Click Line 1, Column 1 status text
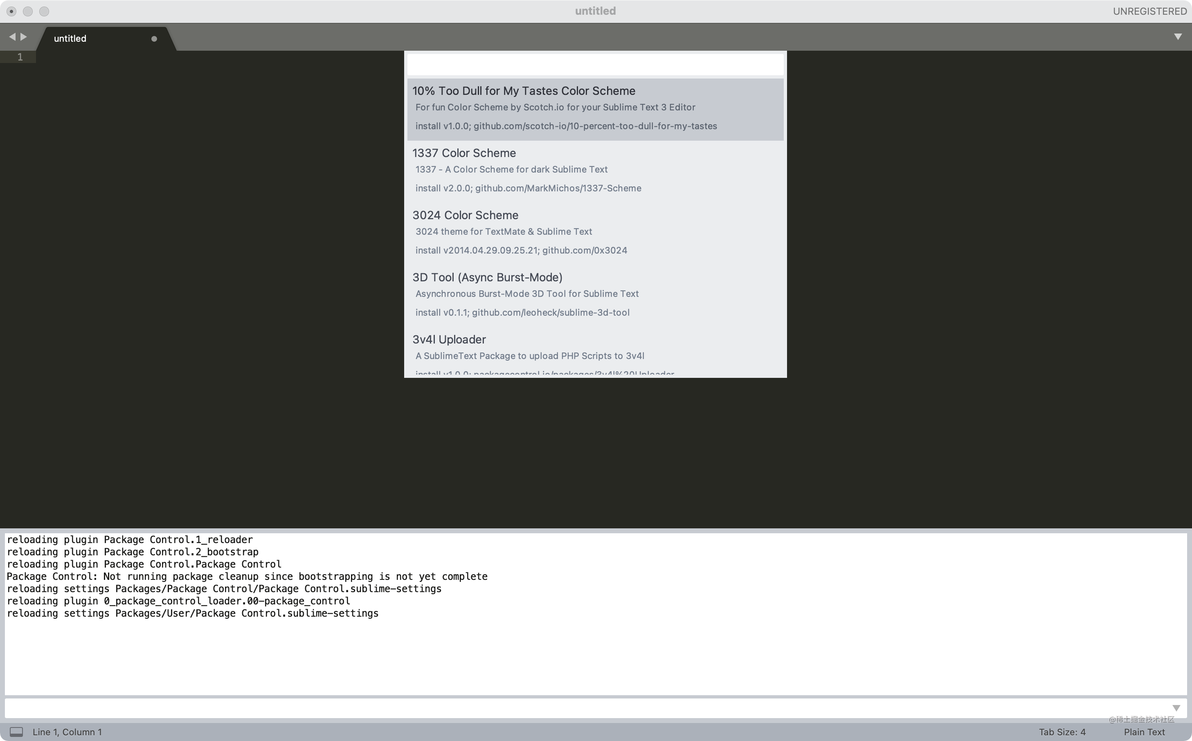Image resolution: width=1192 pixels, height=741 pixels. (x=67, y=732)
